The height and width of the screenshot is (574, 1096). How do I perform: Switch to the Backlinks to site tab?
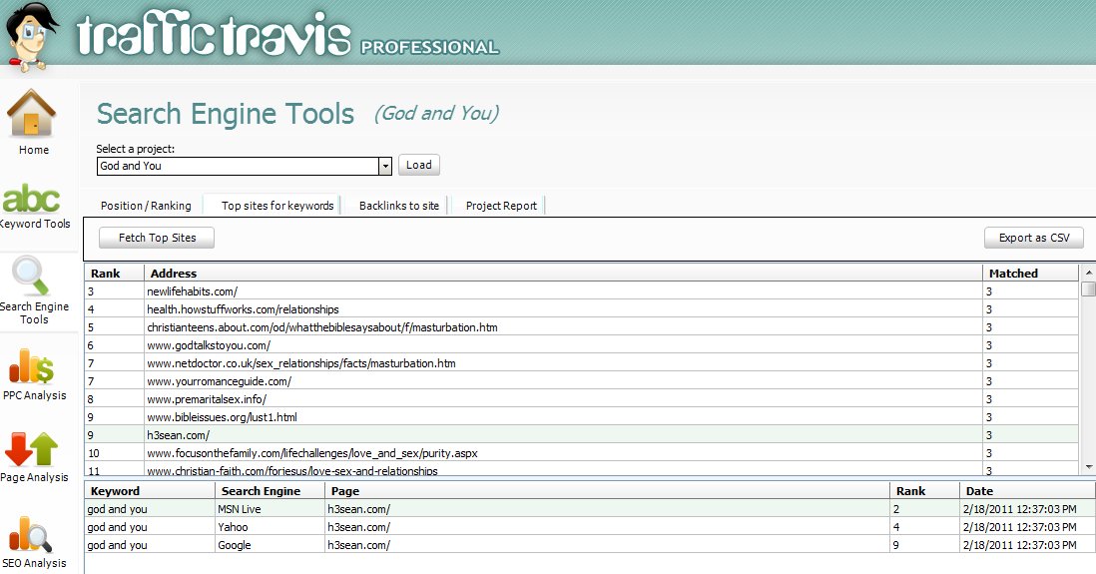coord(398,206)
